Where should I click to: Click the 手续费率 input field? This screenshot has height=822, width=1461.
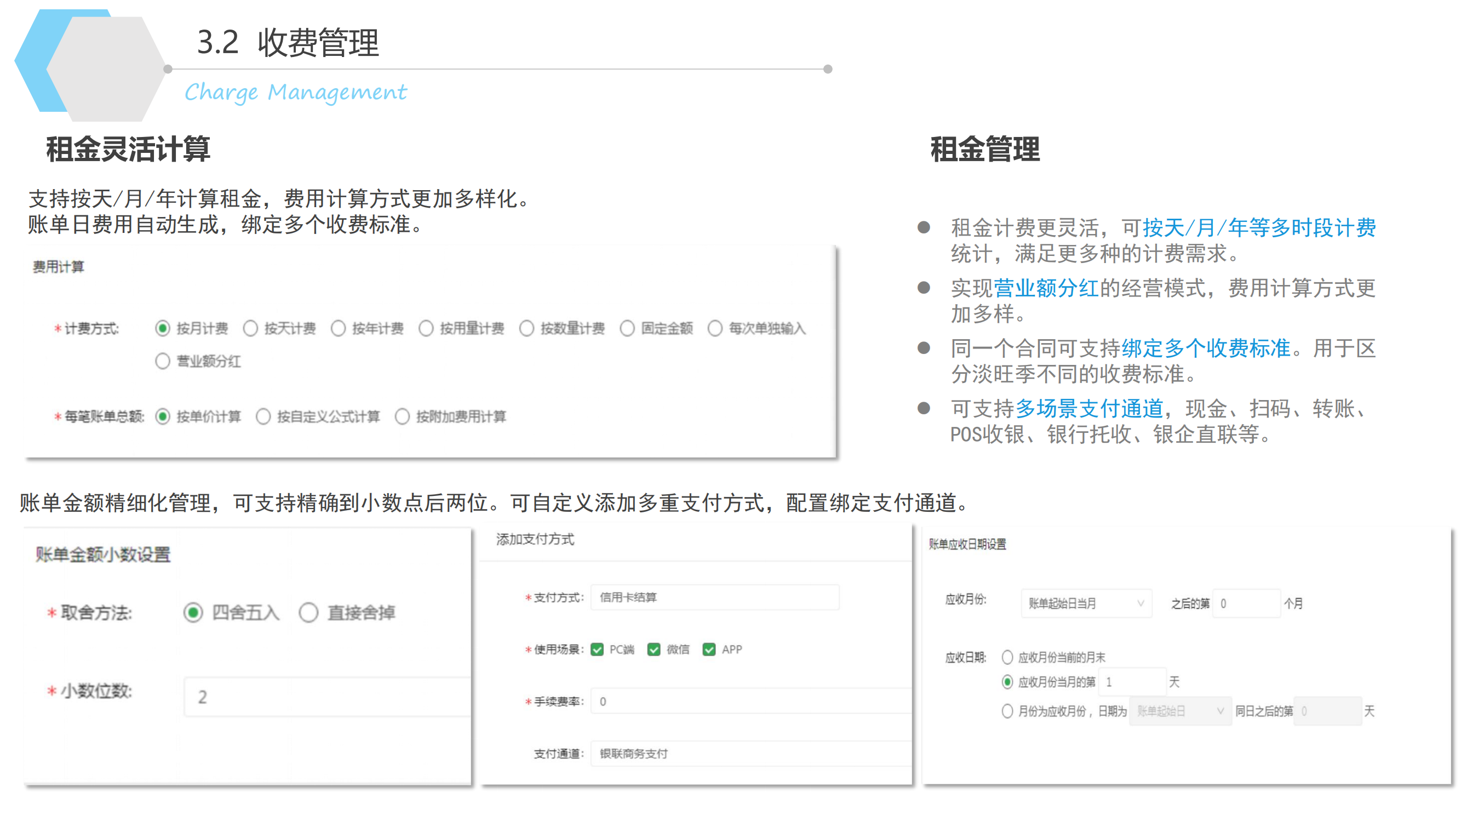pos(749,702)
